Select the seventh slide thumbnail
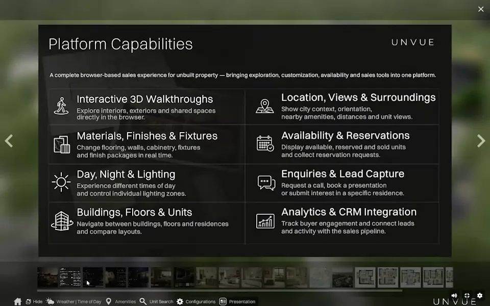This screenshot has width=490, height=306. coord(184,277)
